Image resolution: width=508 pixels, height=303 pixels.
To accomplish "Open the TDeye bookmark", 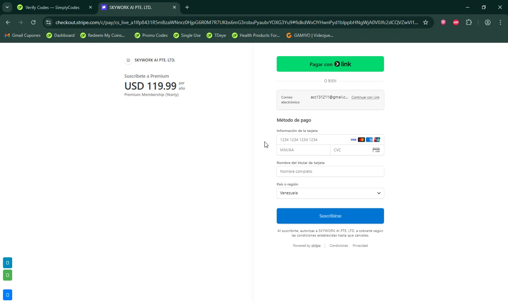I will click(x=216, y=35).
